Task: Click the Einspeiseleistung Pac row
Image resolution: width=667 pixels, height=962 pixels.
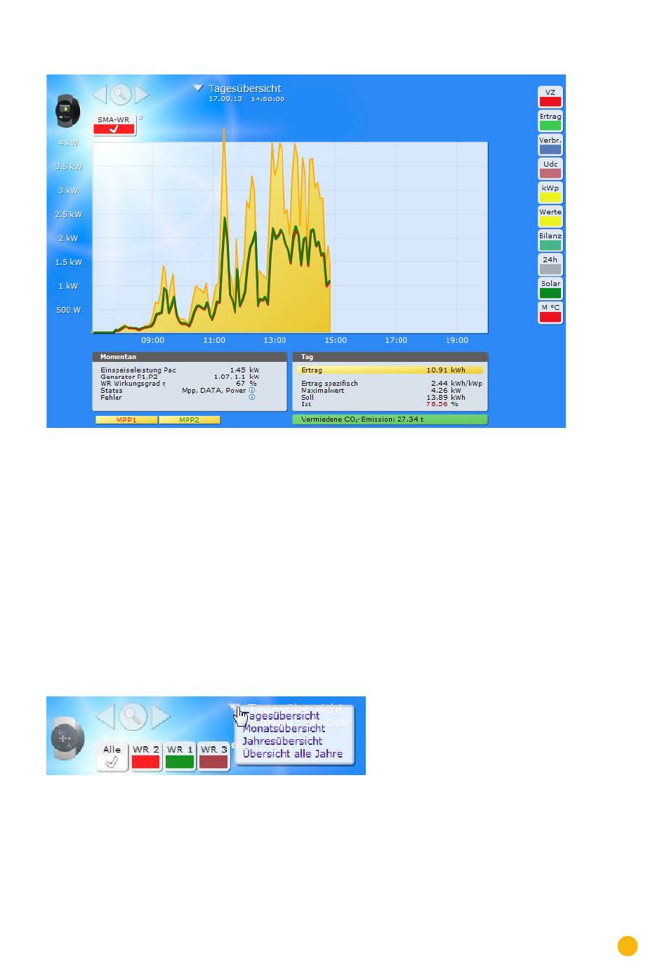Action: point(180,370)
